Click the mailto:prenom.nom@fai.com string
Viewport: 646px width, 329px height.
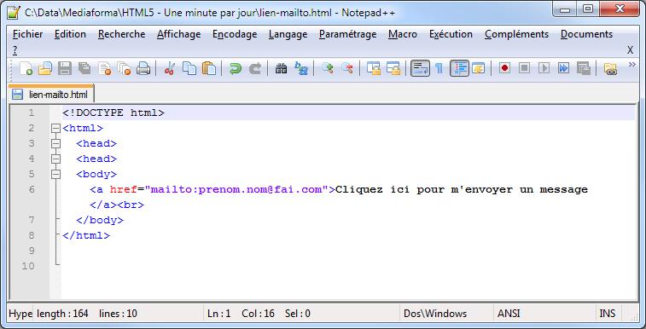click(236, 189)
